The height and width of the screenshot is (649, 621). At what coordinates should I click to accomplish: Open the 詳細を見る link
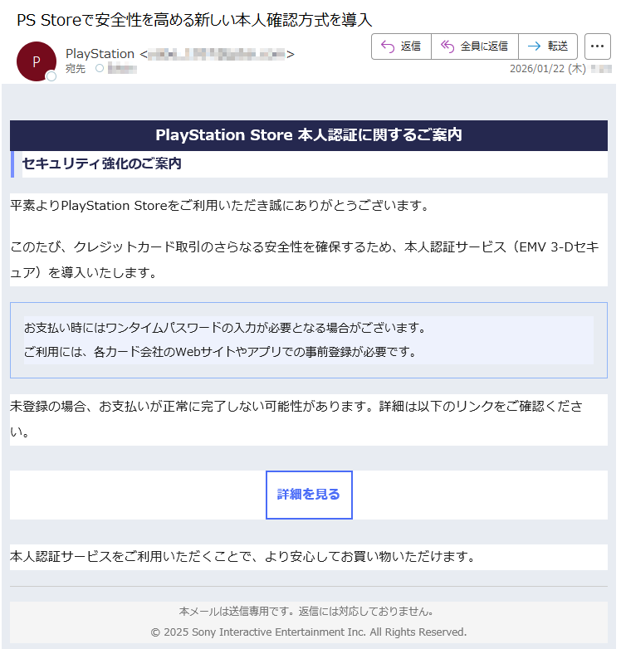pyautogui.click(x=309, y=495)
